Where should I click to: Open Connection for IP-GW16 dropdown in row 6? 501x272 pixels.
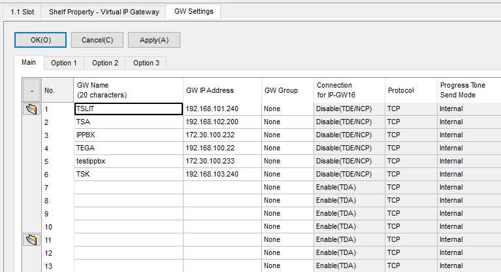click(349, 175)
